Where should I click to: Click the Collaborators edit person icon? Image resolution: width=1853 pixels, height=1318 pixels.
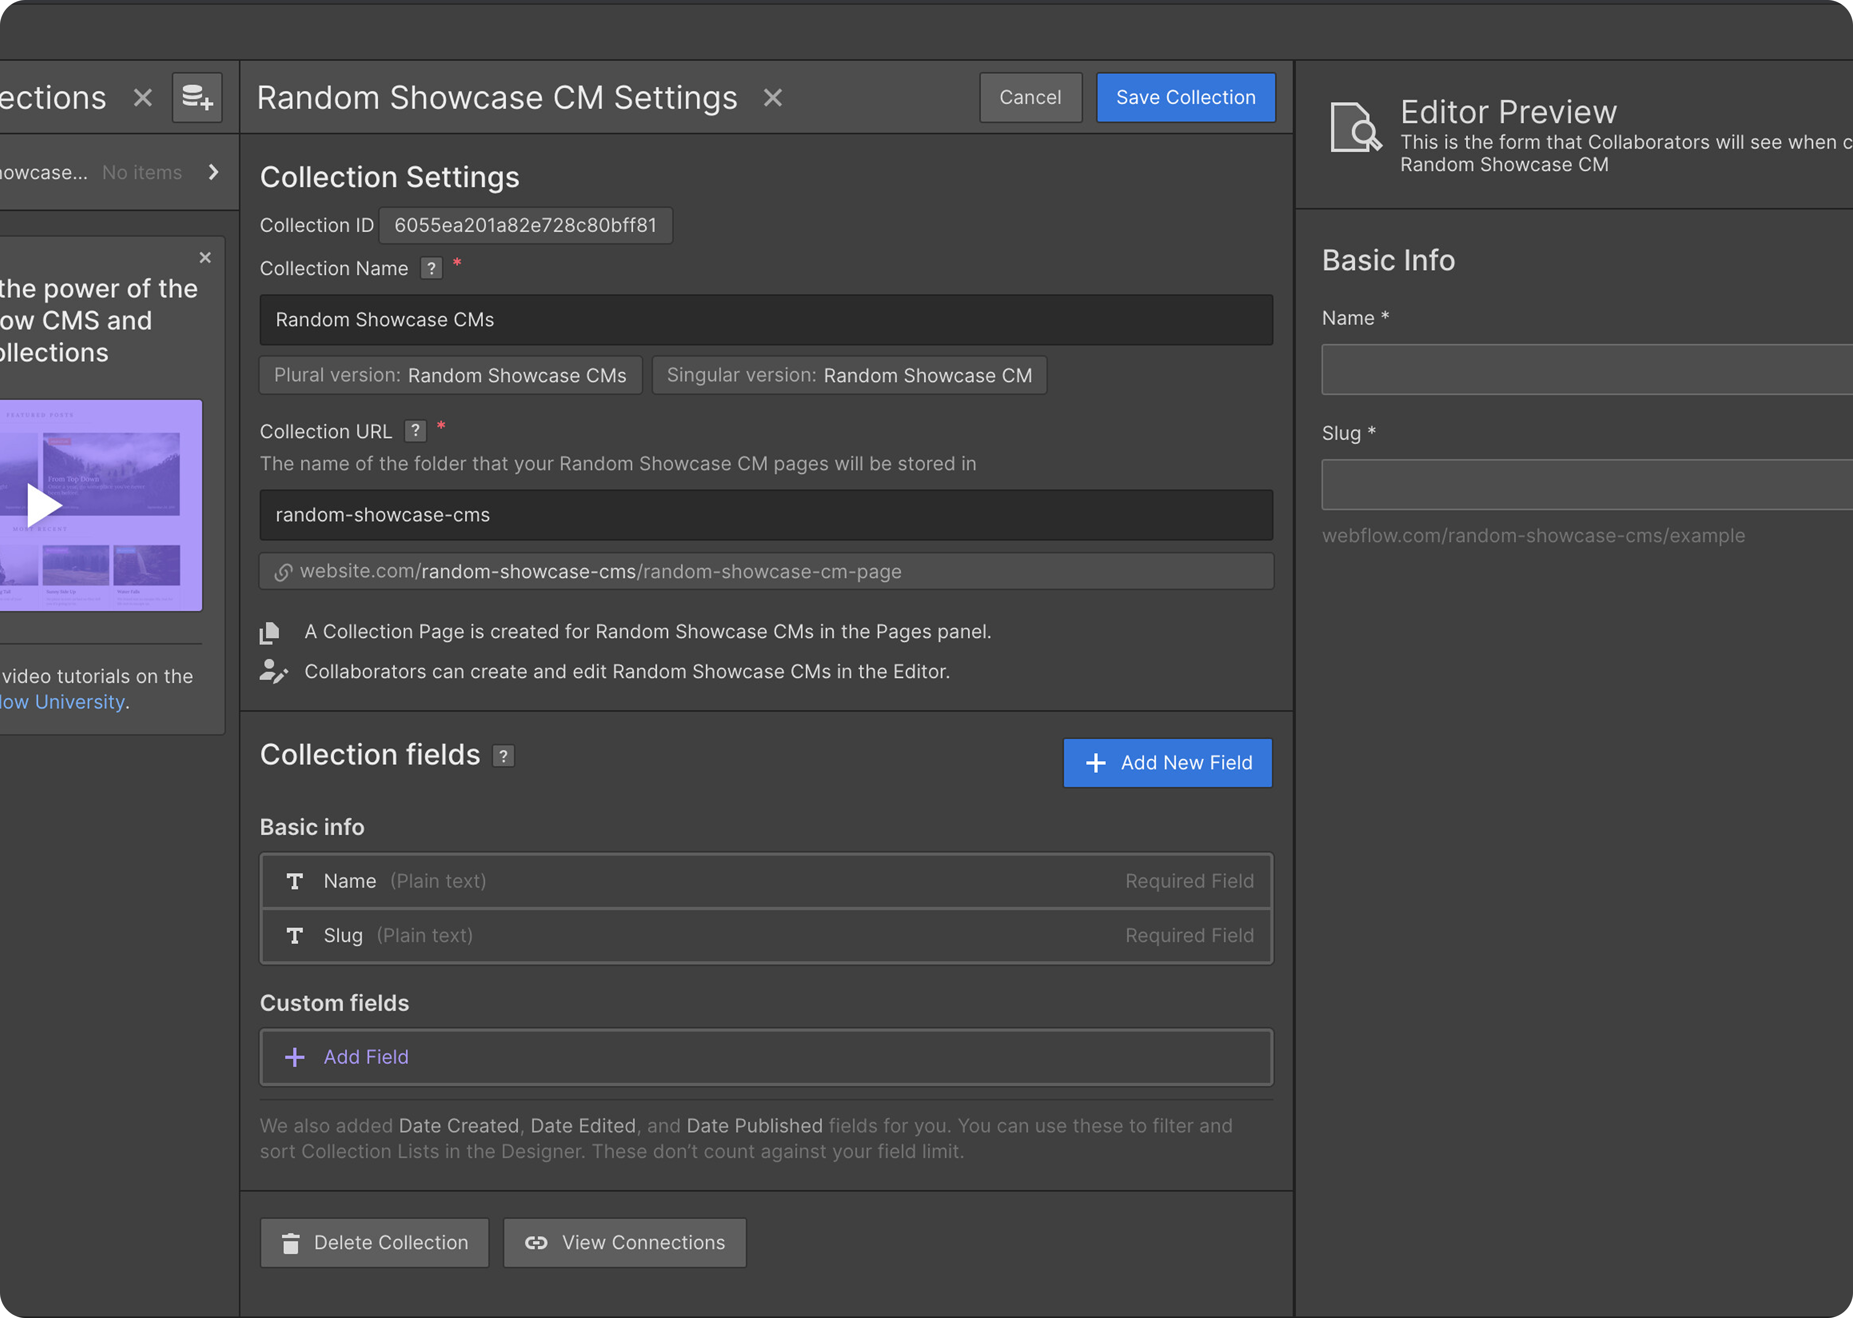[x=273, y=671]
